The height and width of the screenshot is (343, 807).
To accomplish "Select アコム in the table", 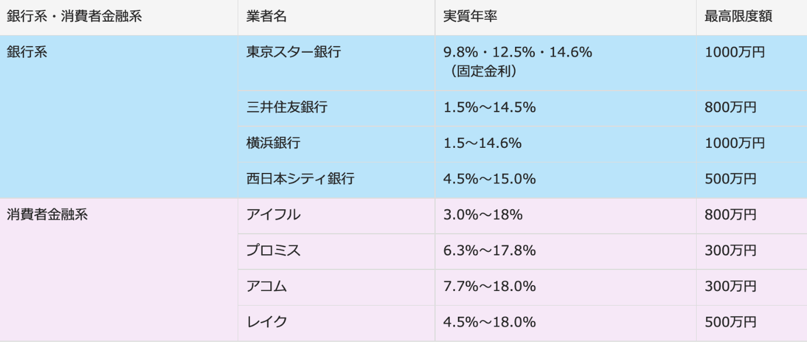I will click(x=266, y=286).
